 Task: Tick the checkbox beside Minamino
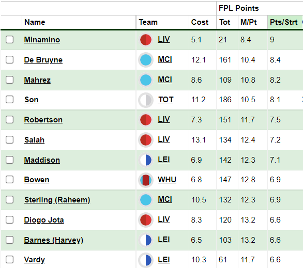[x=9, y=40]
